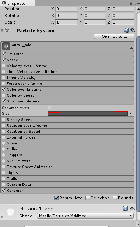Switch to the Inspector tab

click(x=17, y=3)
